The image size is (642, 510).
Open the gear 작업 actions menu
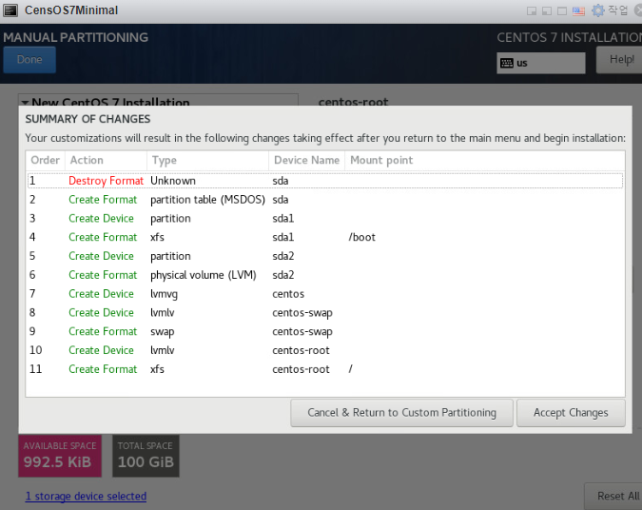point(610,10)
